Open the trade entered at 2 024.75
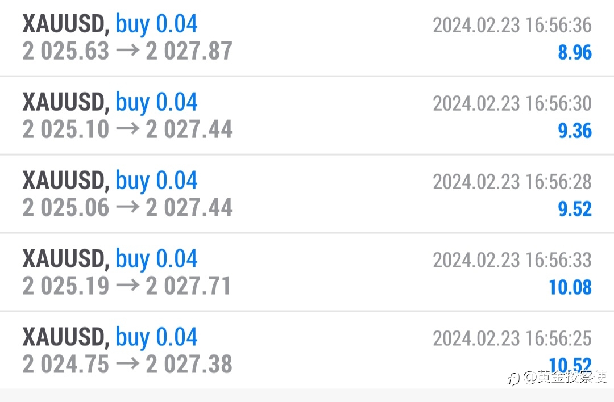Screen dimensions: 614x402 click(x=307, y=350)
